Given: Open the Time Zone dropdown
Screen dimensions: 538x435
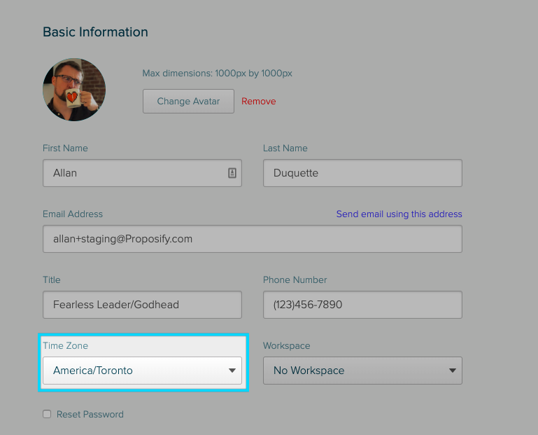Looking at the screenshot, I should click(x=143, y=371).
